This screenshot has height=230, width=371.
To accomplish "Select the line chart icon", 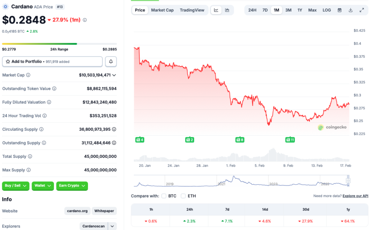I will [216, 10].
